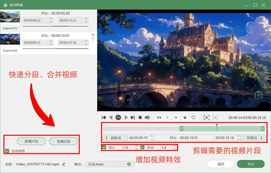Increase Segment[1] start time 00:00:08.22
271x173 pixels.
(51, 19)
